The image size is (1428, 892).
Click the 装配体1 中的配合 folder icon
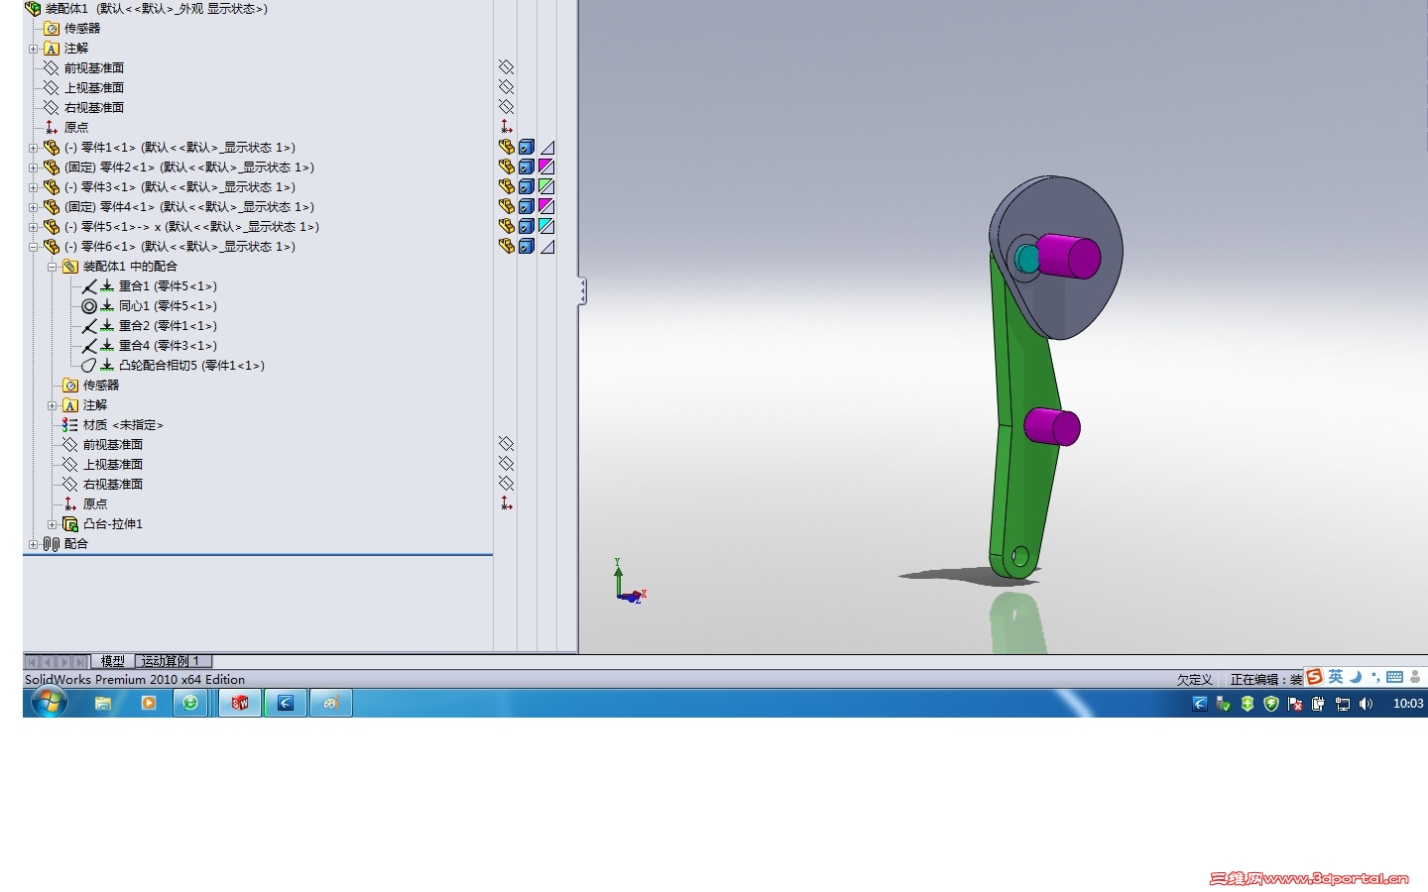[69, 267]
